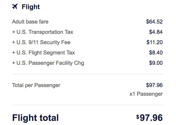
Task: Click the Total per Passenger label
Action: (x=36, y=85)
